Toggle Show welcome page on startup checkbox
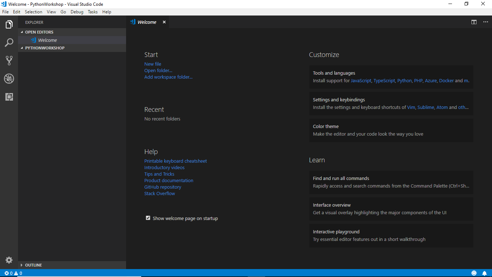492x277 pixels. (148, 218)
